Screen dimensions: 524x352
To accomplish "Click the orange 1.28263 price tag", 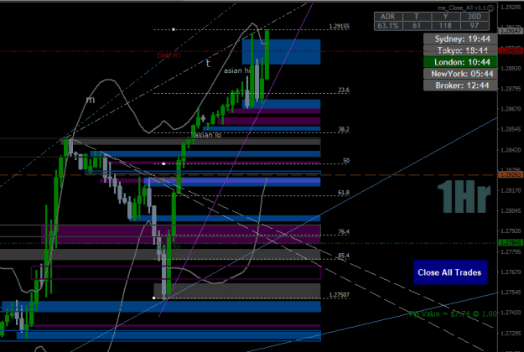I will click(x=511, y=174).
